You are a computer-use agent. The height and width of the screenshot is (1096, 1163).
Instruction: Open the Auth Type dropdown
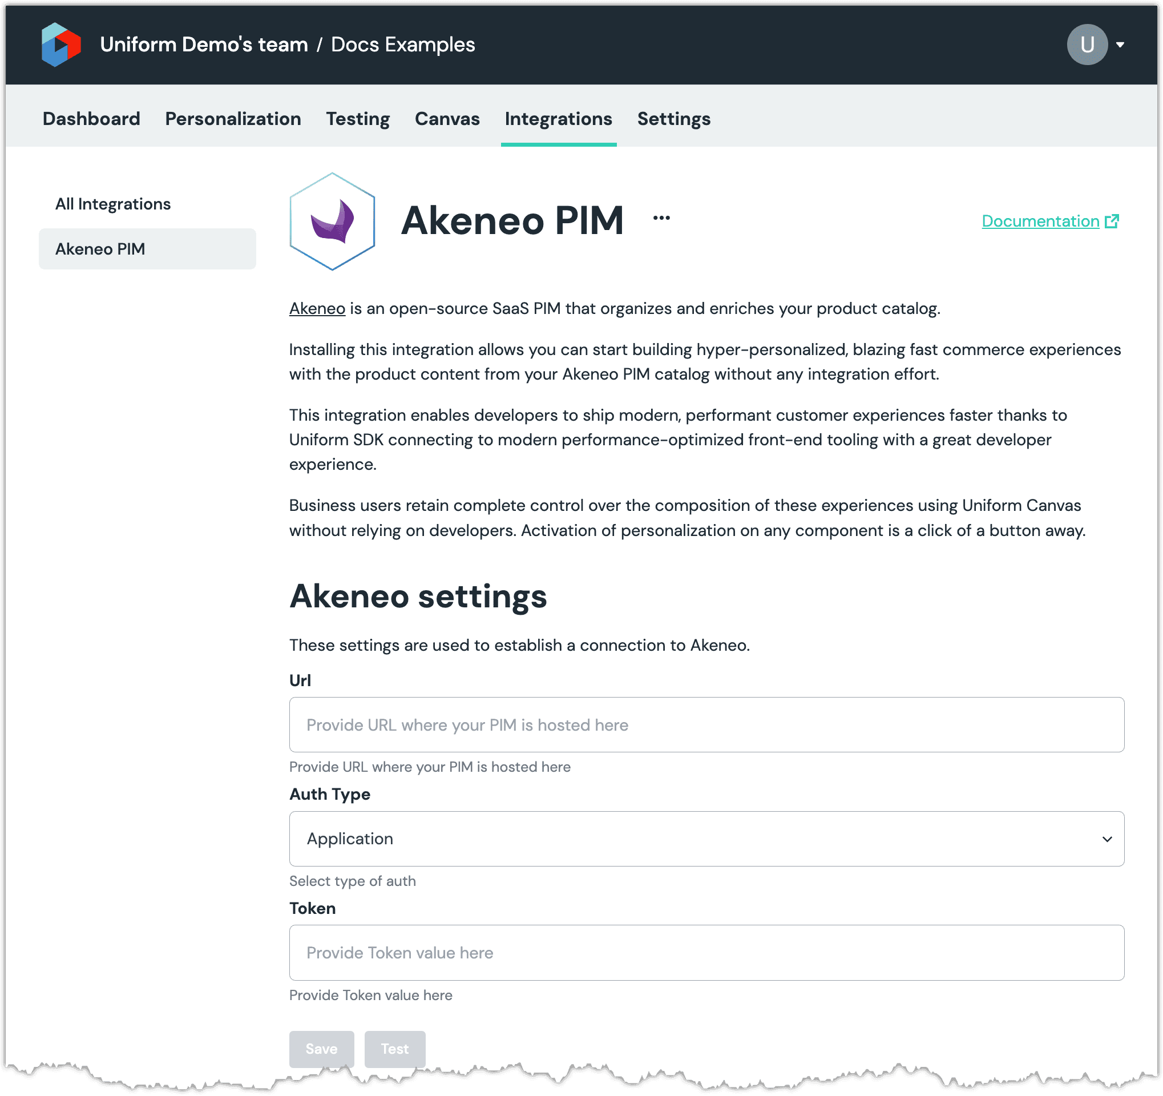(x=706, y=839)
